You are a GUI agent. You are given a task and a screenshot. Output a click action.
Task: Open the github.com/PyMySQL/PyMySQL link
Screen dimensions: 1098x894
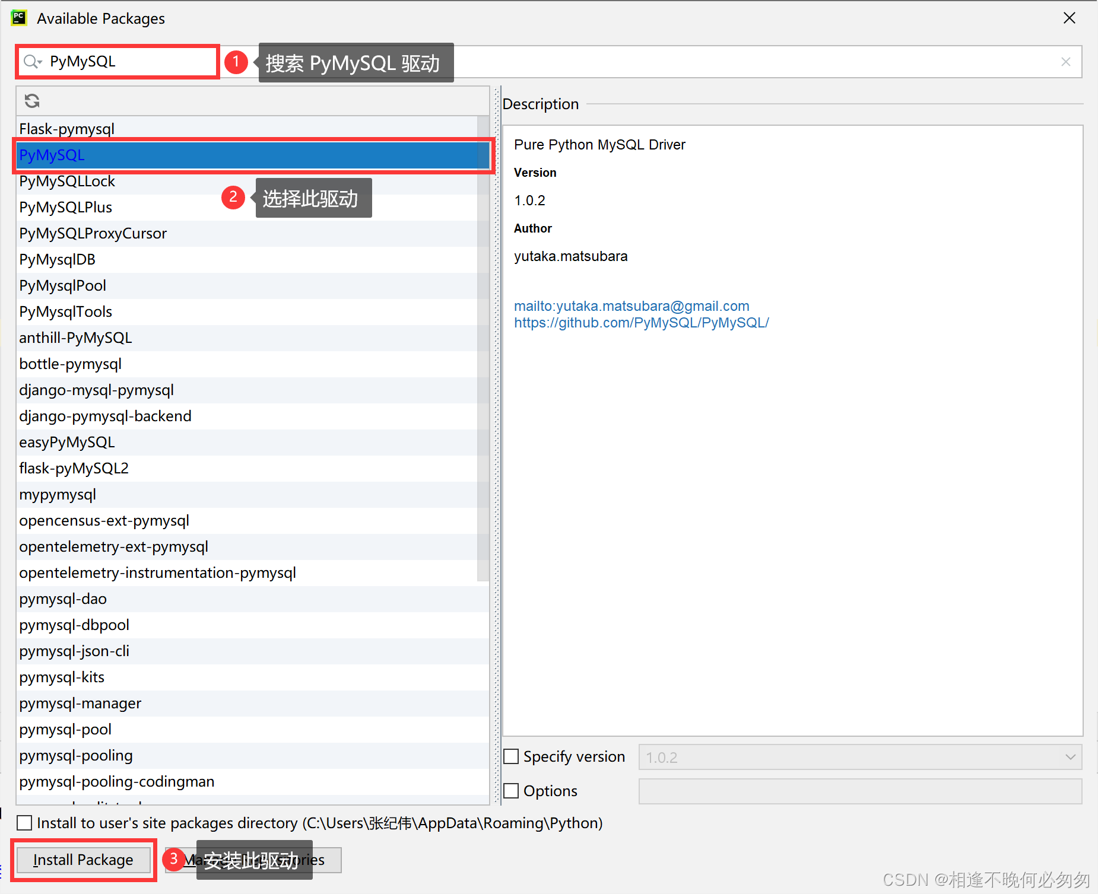pos(642,323)
